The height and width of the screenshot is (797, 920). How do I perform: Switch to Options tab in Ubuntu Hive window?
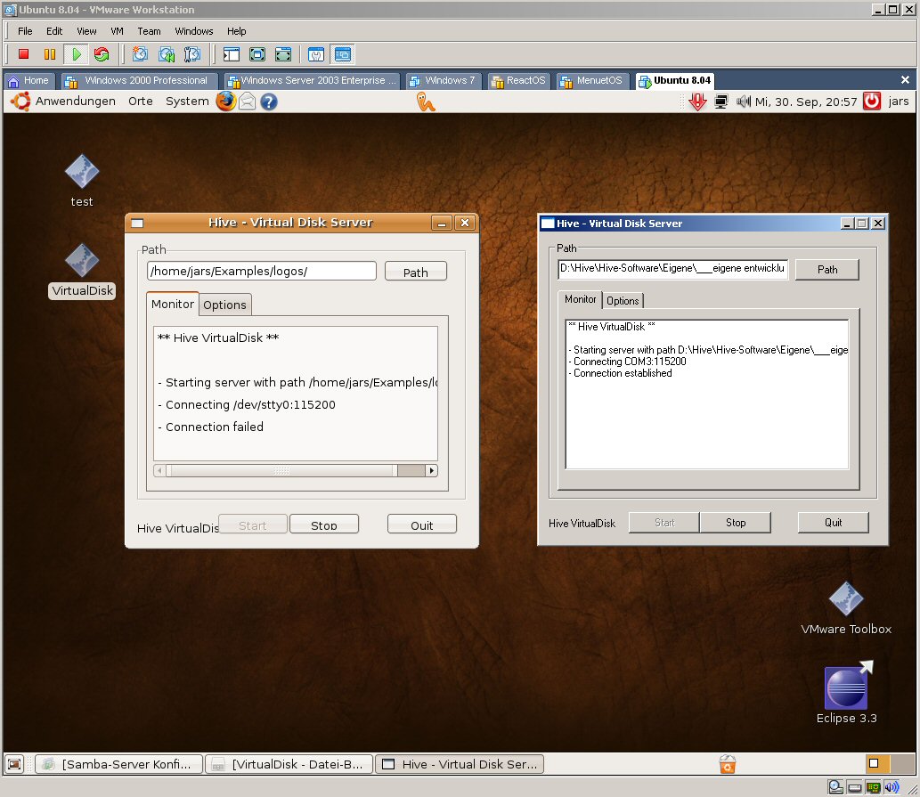(x=224, y=305)
